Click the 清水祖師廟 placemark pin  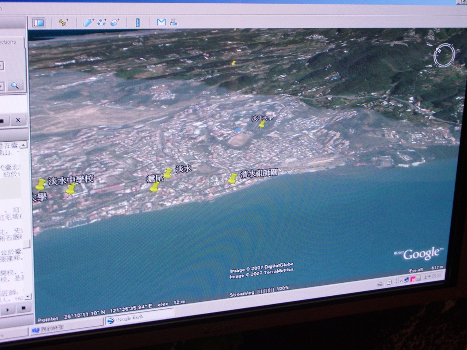click(232, 179)
